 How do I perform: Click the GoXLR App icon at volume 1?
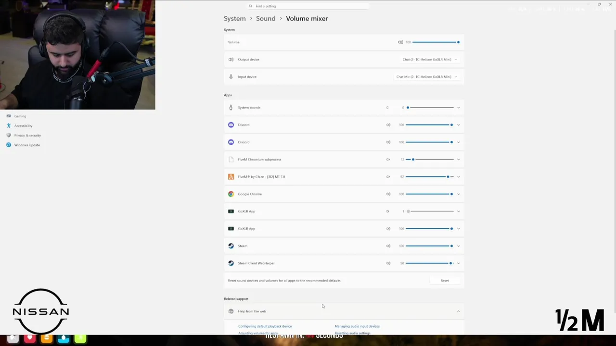[231, 211]
